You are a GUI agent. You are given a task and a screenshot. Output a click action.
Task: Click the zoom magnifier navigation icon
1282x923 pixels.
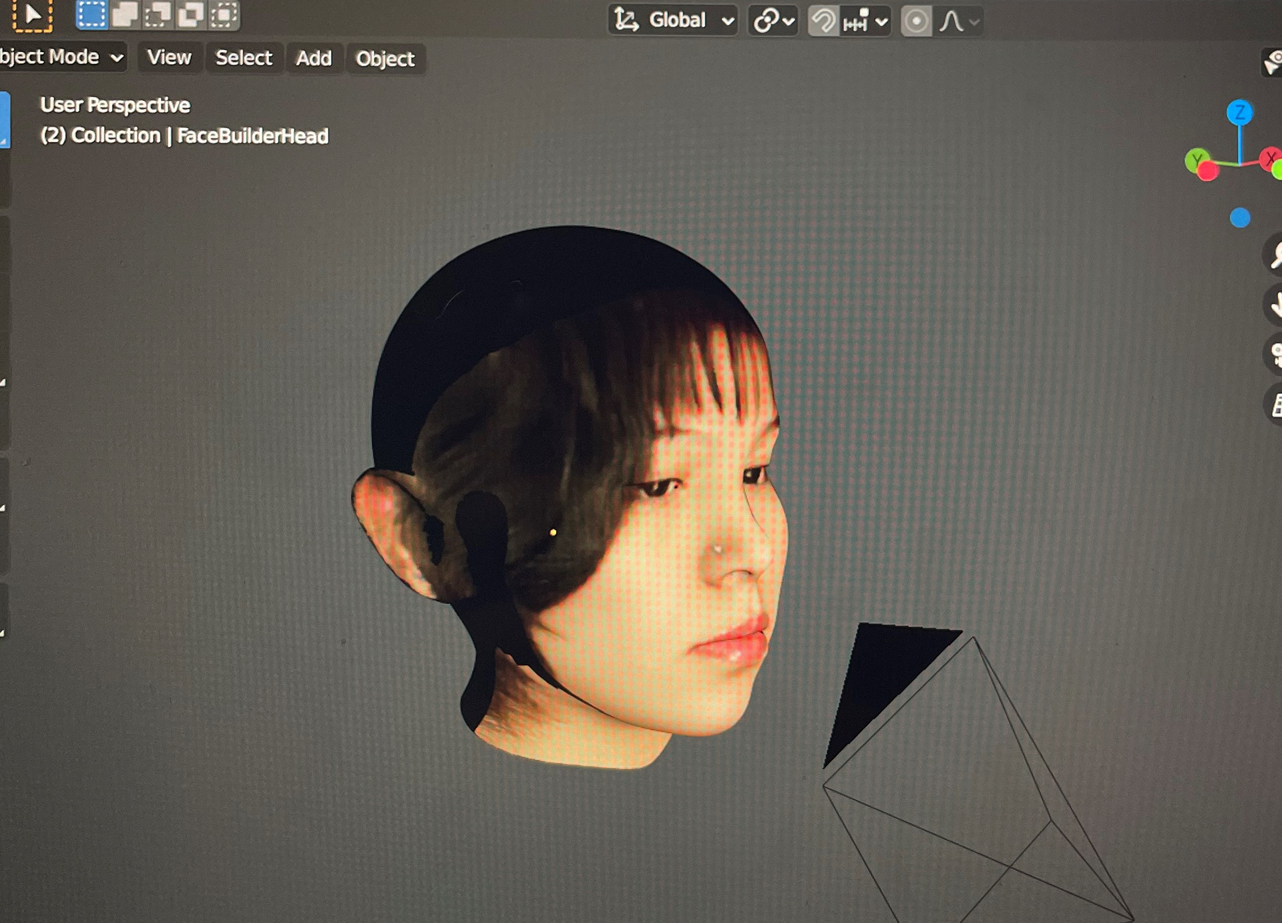[x=1274, y=255]
